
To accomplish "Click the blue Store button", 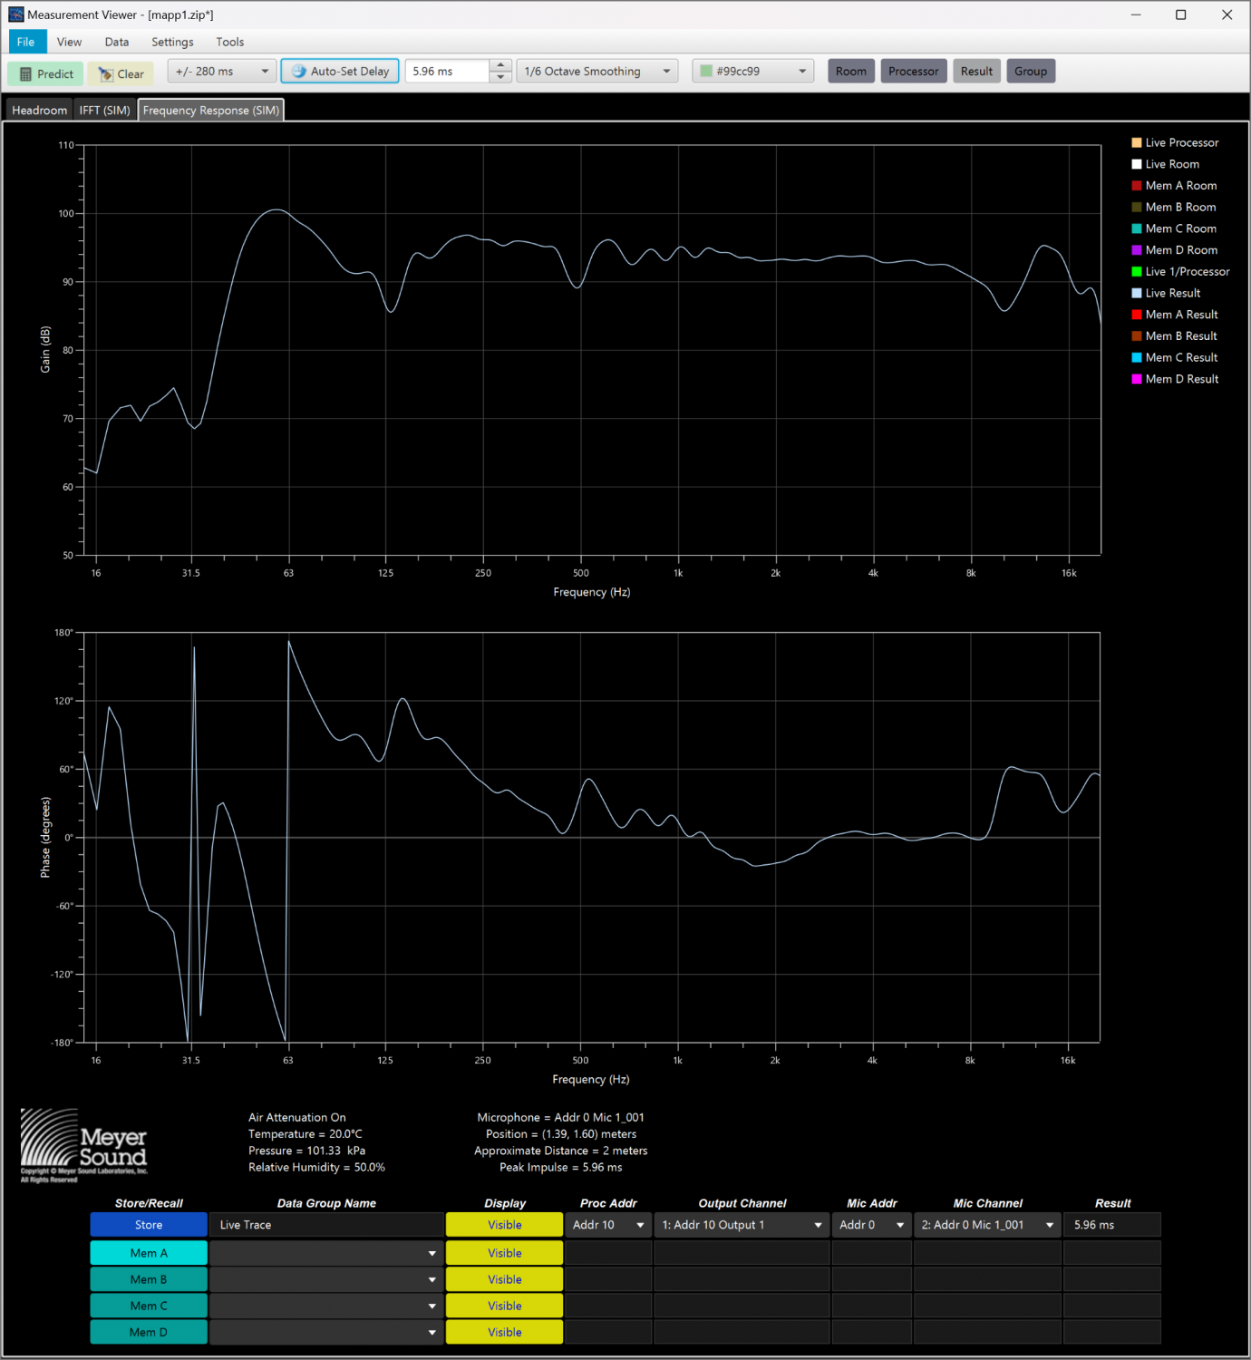I will [x=149, y=1225].
